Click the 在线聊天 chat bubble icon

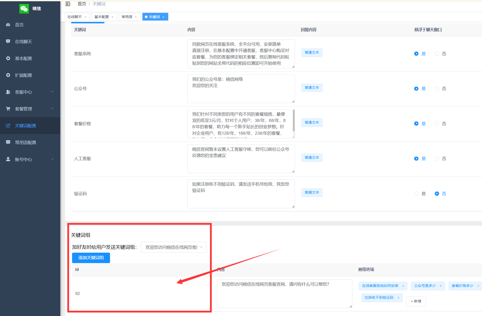coord(8,41)
